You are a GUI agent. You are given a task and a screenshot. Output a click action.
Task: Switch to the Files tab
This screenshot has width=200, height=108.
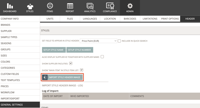point(70,19)
